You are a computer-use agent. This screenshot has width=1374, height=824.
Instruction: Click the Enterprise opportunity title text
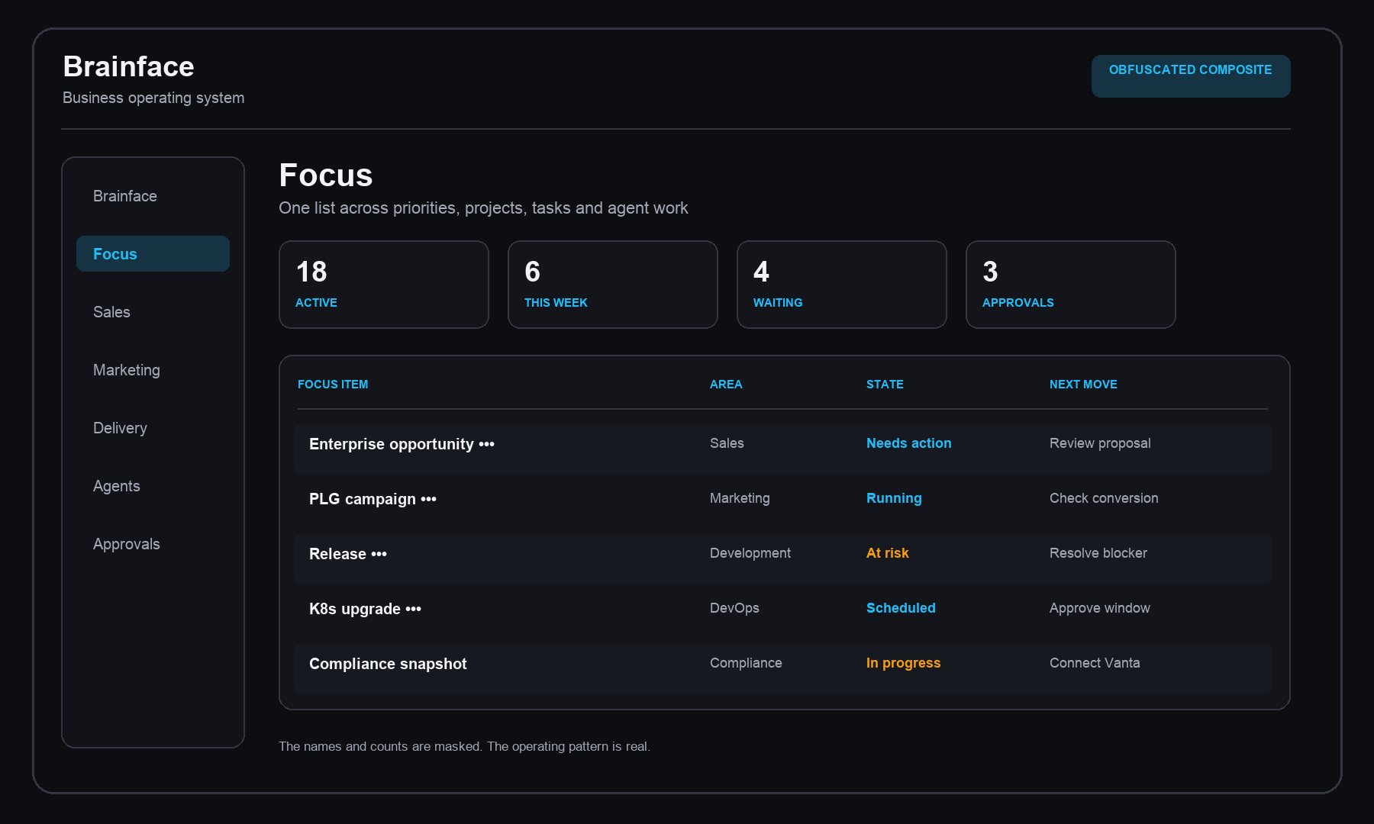[x=392, y=444]
